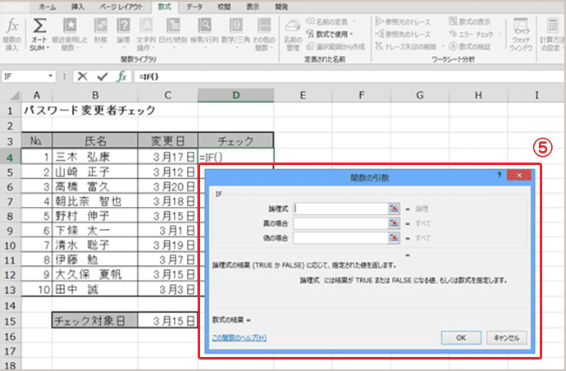
Task: Cancel formula entry with X in formula bar
Action: (82, 76)
